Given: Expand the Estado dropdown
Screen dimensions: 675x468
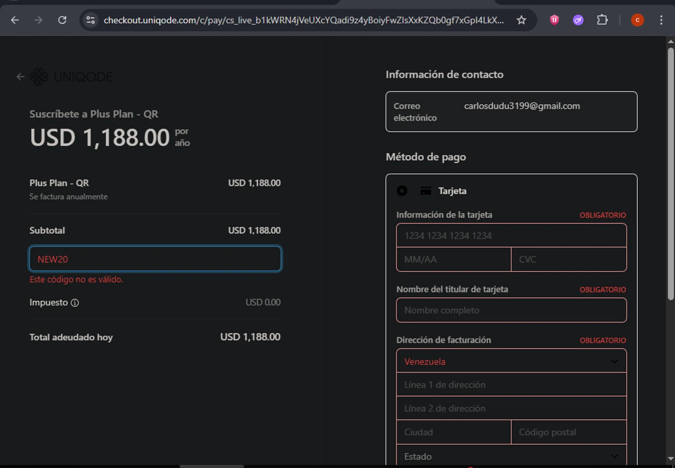Looking at the screenshot, I should coord(511,456).
